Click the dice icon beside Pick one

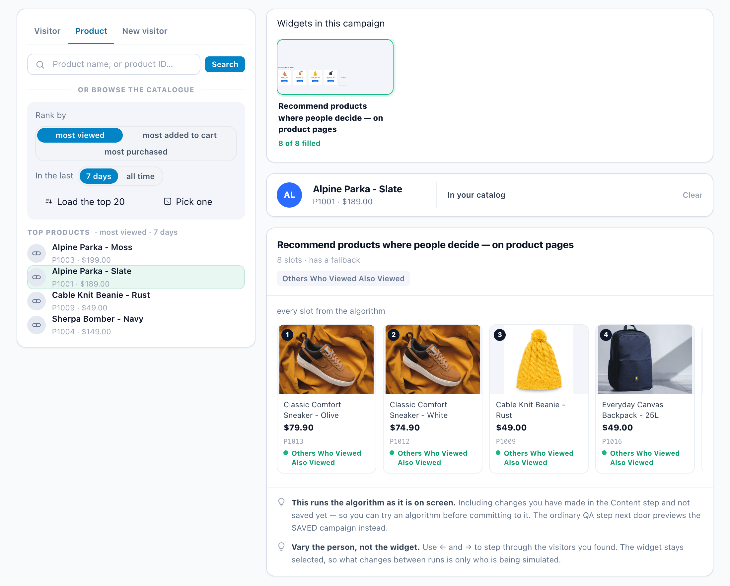click(168, 201)
